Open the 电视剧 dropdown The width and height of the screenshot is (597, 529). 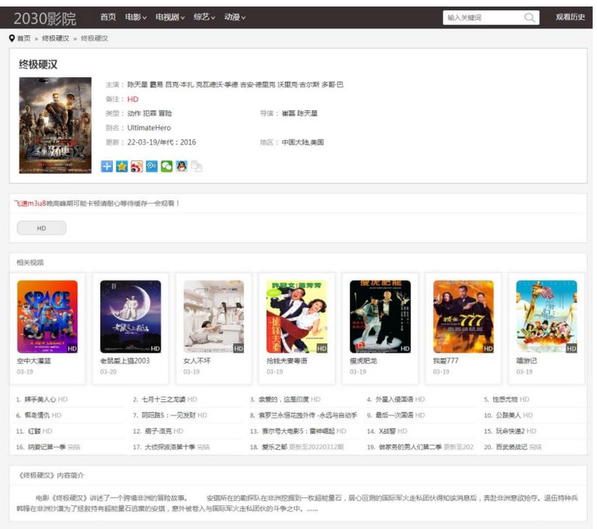point(172,14)
